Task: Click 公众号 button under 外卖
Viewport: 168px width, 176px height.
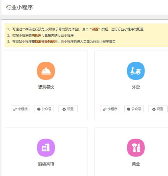Action: (134, 109)
